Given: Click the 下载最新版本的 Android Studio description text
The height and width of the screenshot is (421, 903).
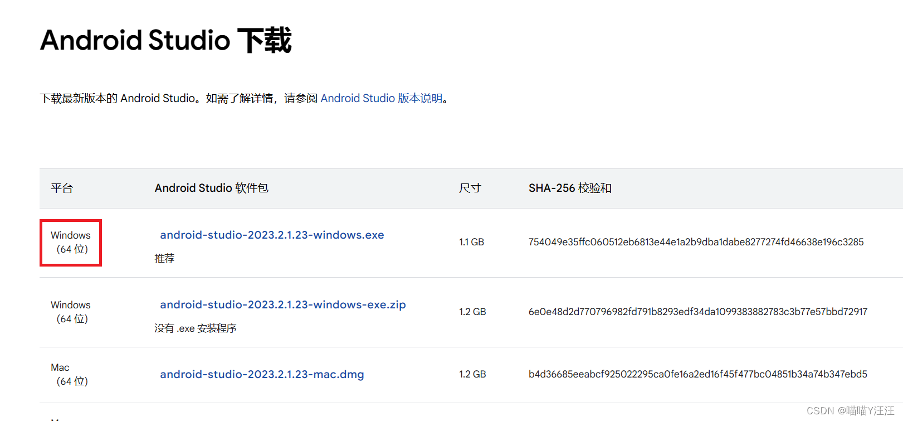Looking at the screenshot, I should pos(245,98).
